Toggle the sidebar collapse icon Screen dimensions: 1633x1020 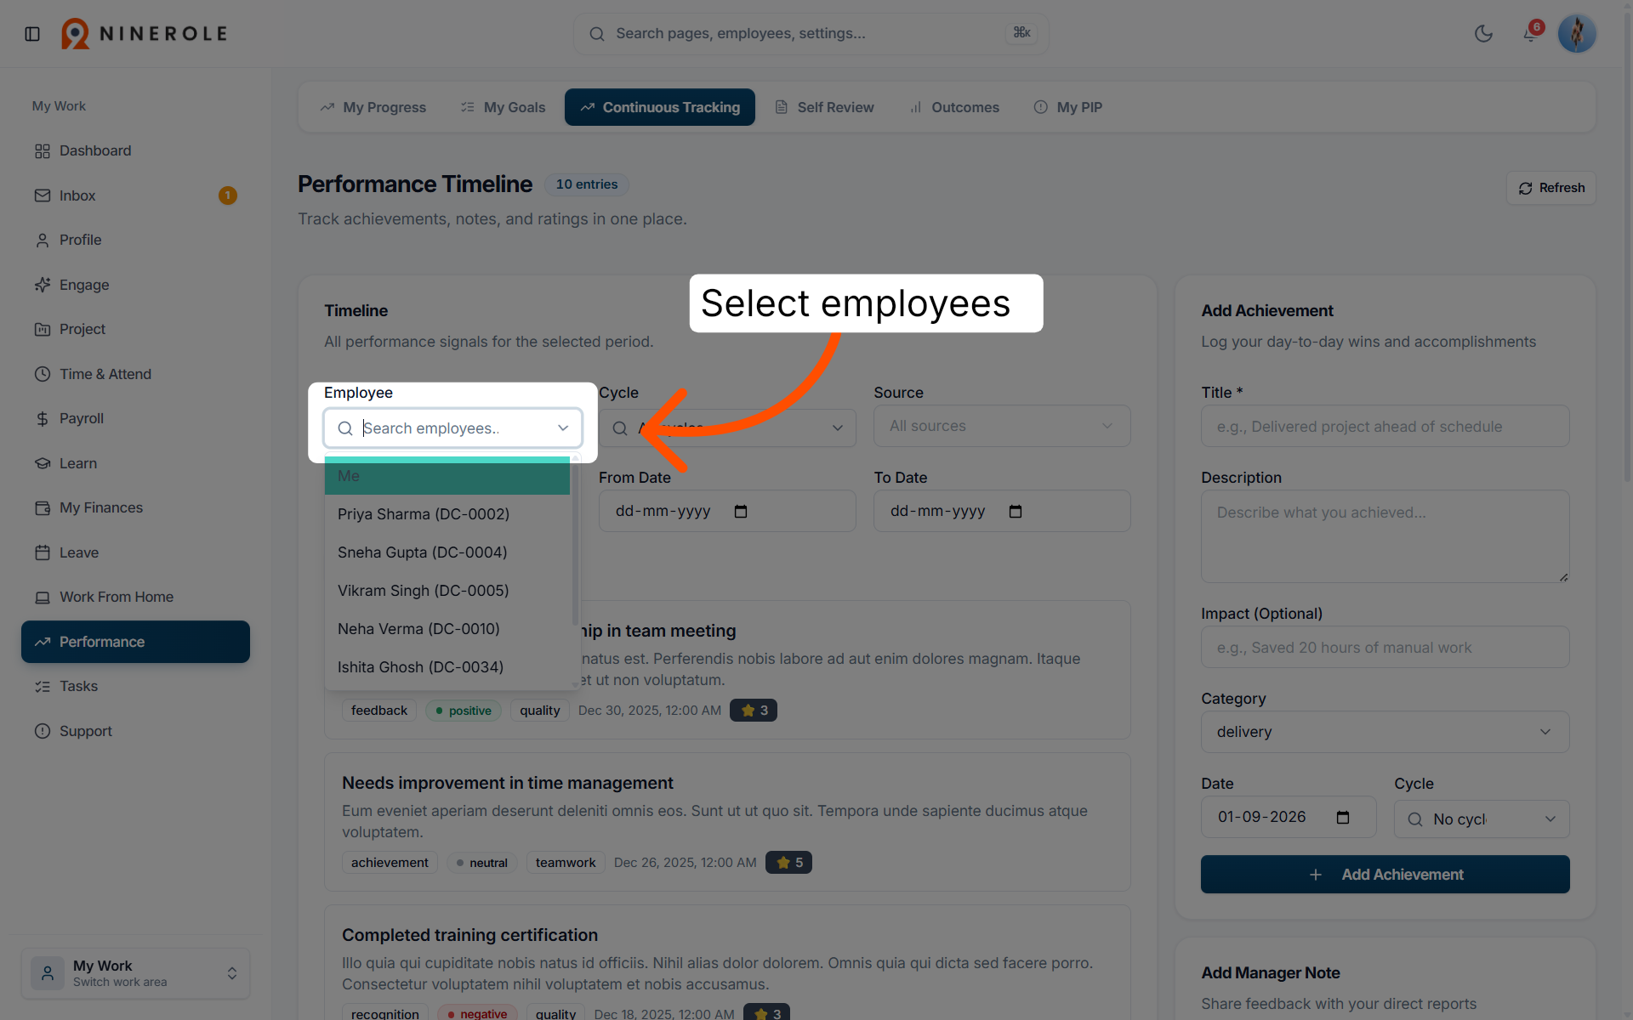[32, 34]
